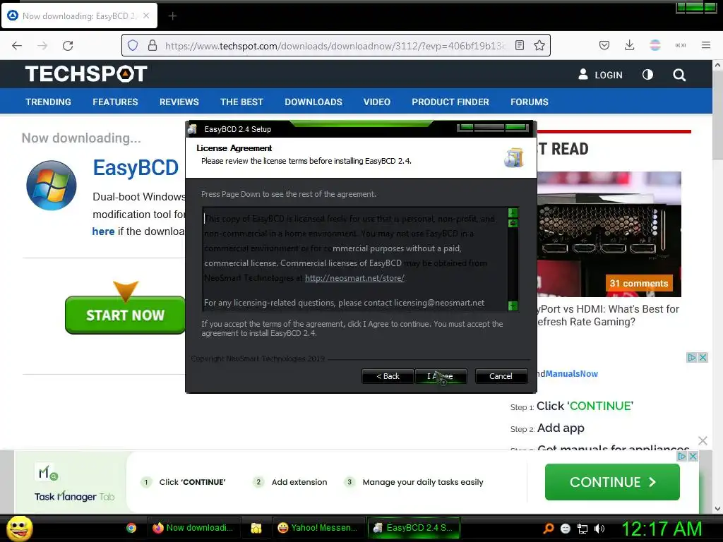Click license scrollbar up arrow
This screenshot has width=723, height=542.
pyautogui.click(x=513, y=212)
